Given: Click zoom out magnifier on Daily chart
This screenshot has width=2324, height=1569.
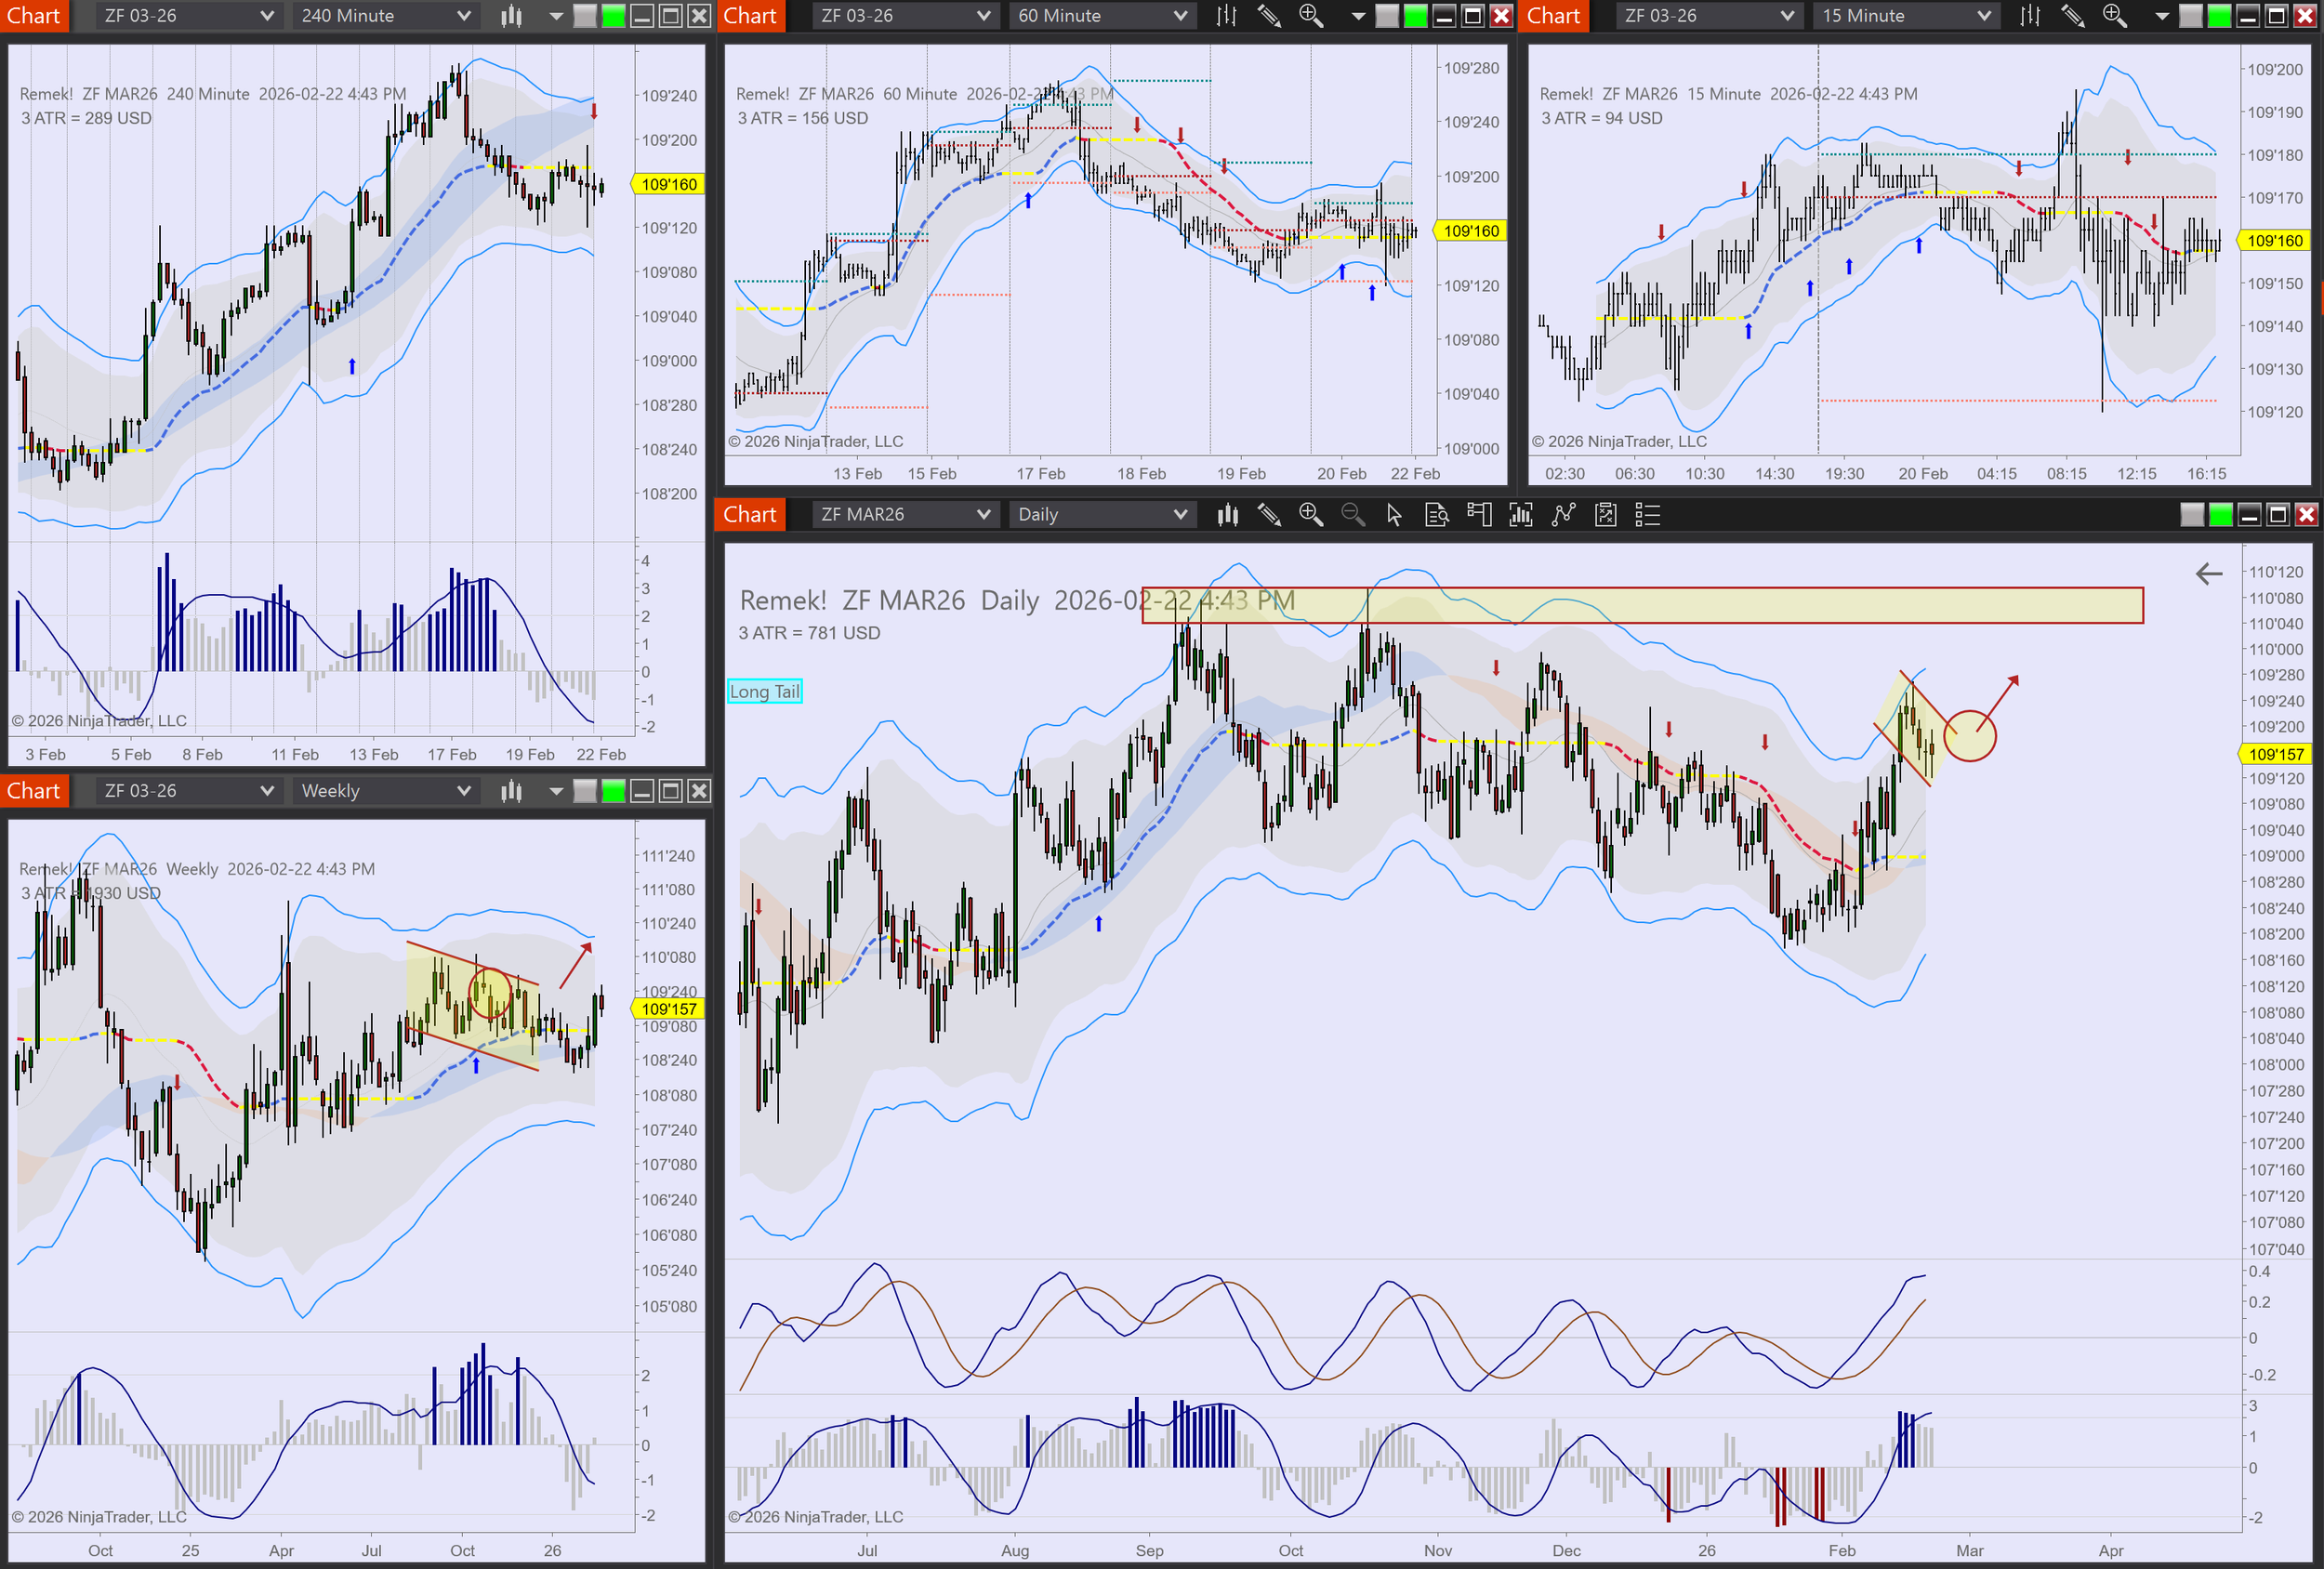Looking at the screenshot, I should [1352, 515].
